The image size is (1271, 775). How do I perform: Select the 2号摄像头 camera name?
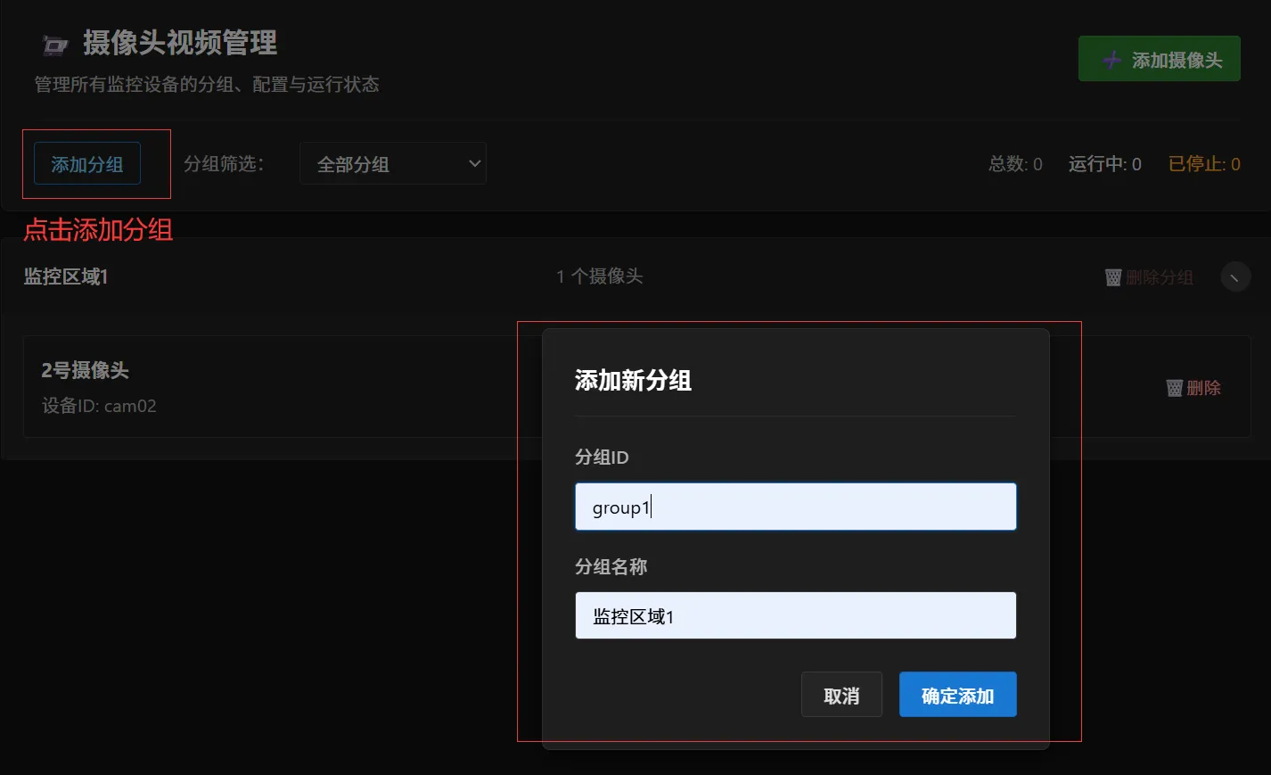86,370
